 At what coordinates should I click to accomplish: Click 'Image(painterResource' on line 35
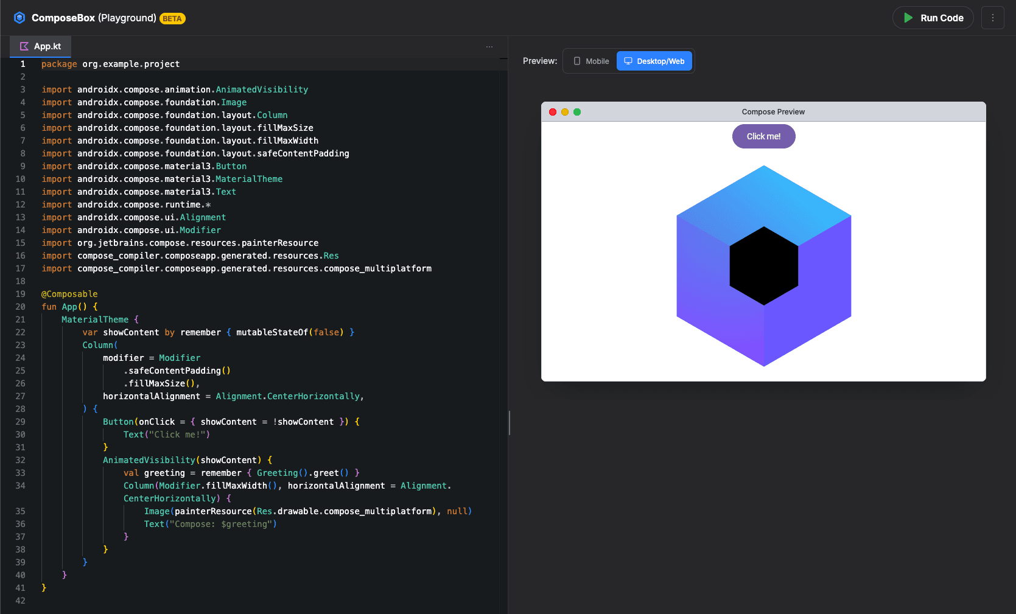click(198, 511)
